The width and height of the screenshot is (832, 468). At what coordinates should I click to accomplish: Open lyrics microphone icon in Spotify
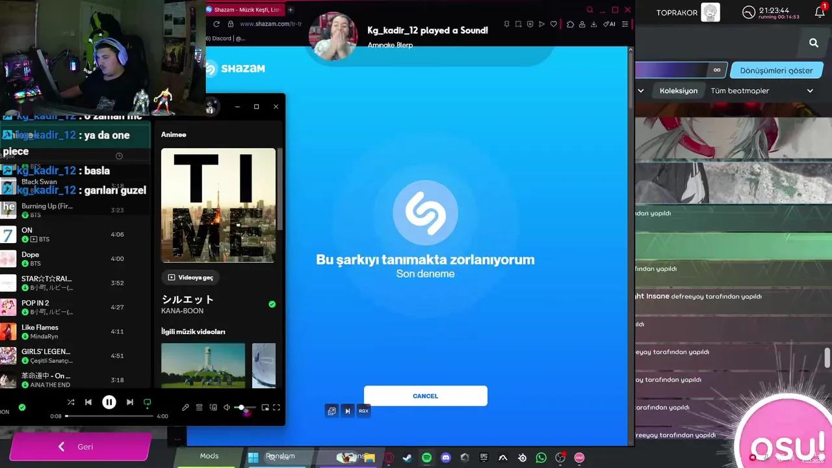coord(185,408)
